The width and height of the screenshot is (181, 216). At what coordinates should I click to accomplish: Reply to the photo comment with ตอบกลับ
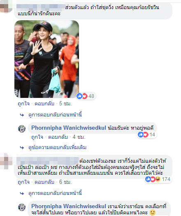[44, 103]
